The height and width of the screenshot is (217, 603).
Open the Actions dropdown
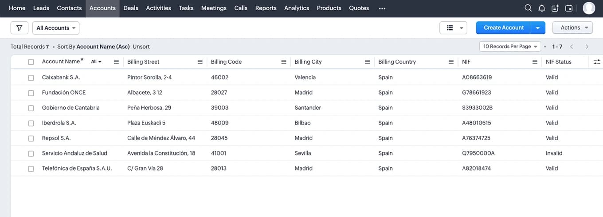click(573, 27)
